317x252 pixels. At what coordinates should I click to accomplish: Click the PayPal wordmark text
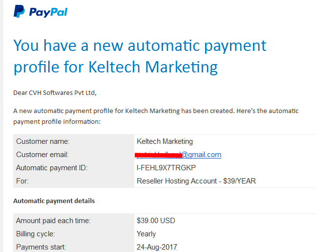pyautogui.click(x=48, y=12)
